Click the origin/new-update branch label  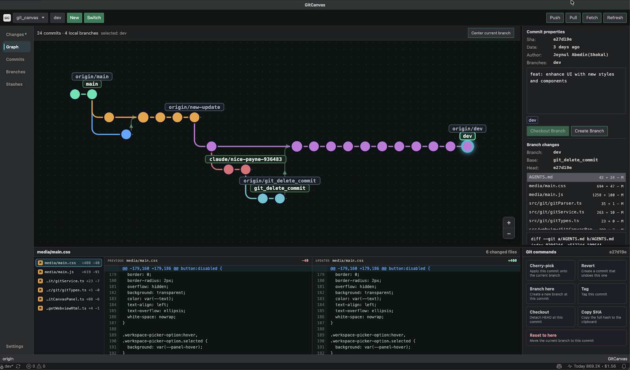[195, 107]
